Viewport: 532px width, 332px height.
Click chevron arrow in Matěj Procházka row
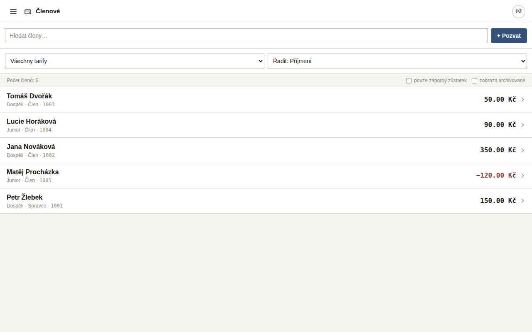click(522, 176)
